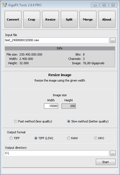
Task: Click the Input file text field
Action: (56, 40)
